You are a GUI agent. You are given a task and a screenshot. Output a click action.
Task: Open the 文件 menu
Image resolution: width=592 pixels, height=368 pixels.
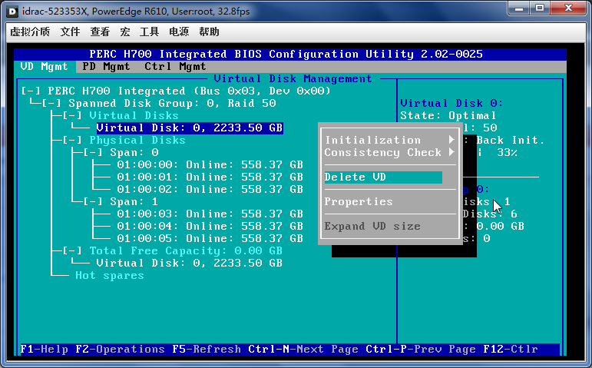[x=70, y=31]
